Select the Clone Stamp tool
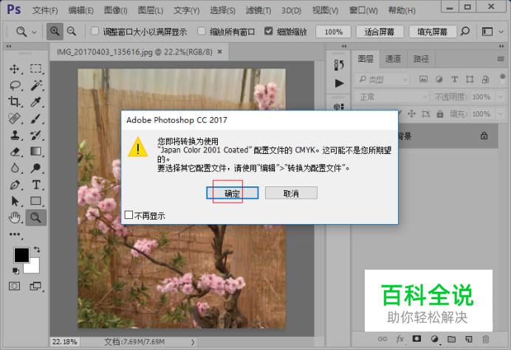The width and height of the screenshot is (511, 350). click(14, 135)
